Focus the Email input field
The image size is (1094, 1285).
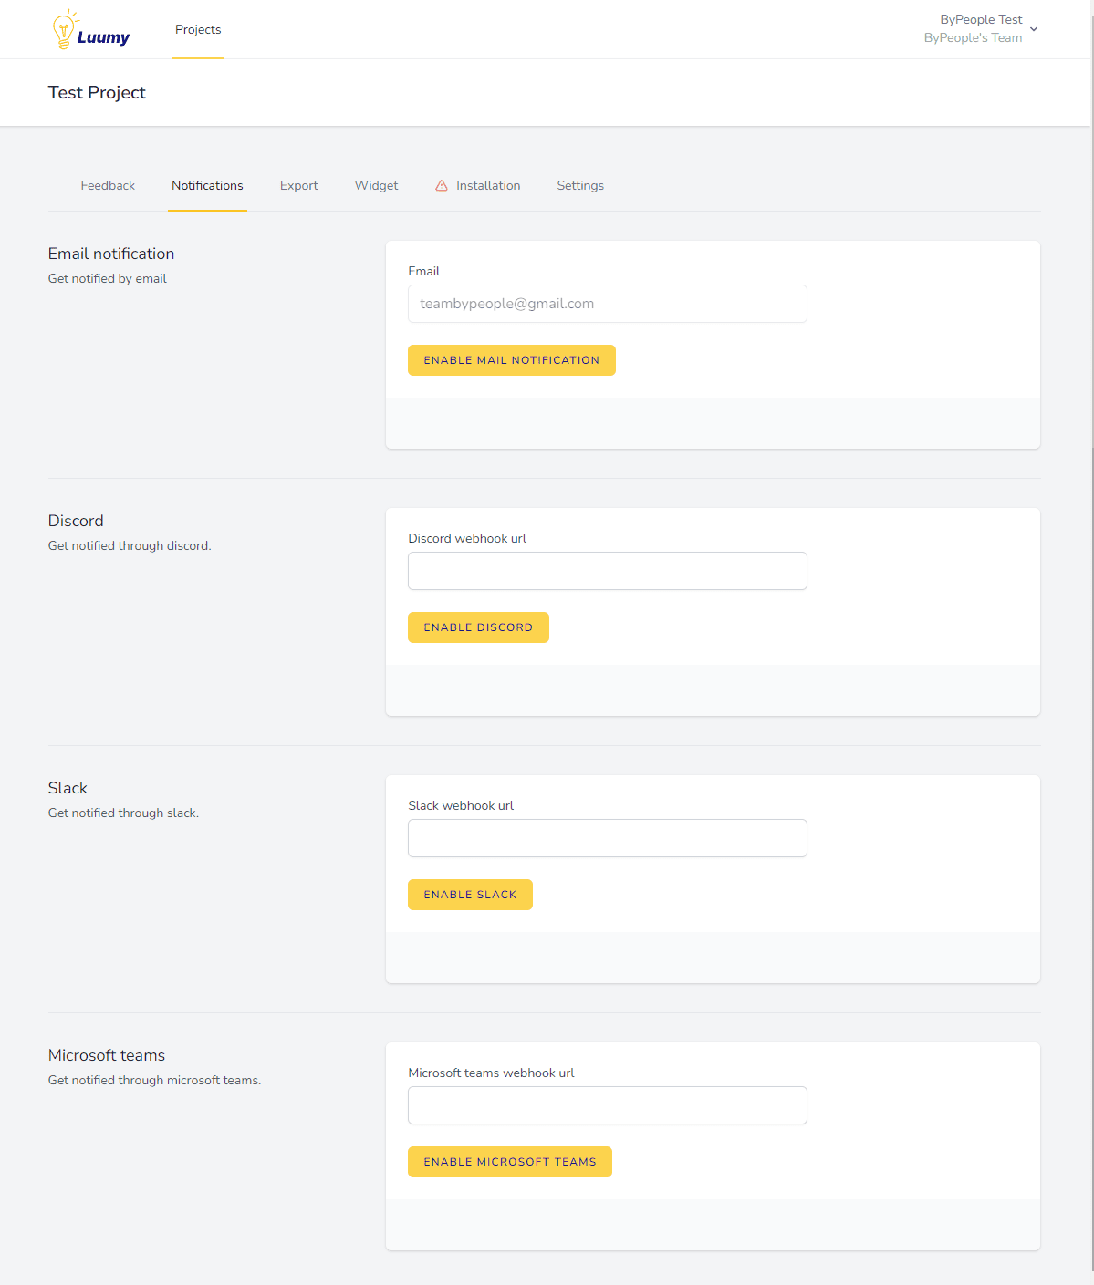607,304
